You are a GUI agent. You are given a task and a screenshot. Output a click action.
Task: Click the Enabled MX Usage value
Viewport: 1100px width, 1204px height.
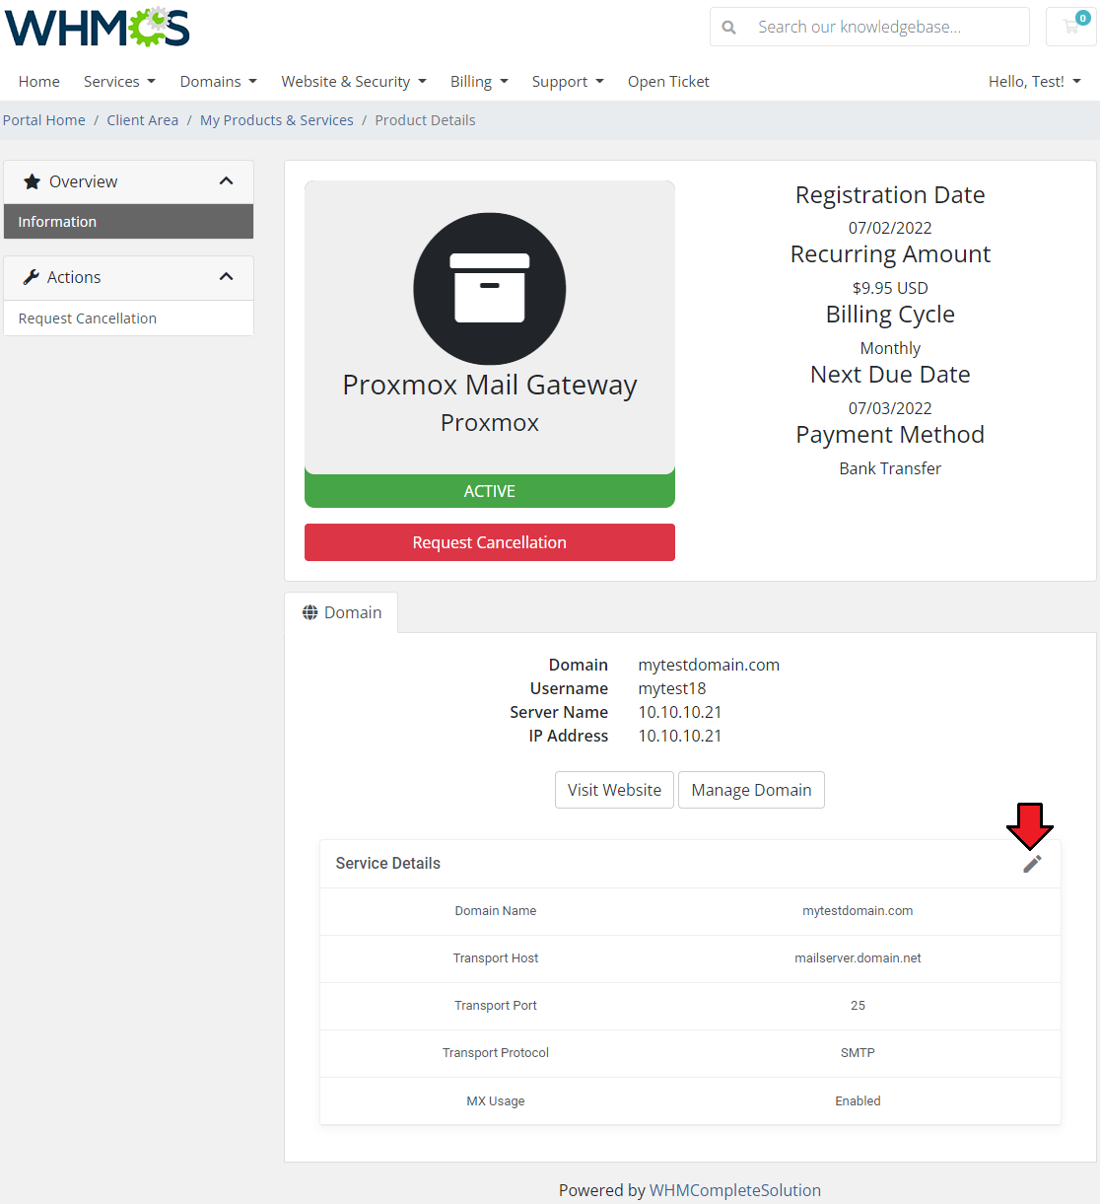click(858, 1101)
